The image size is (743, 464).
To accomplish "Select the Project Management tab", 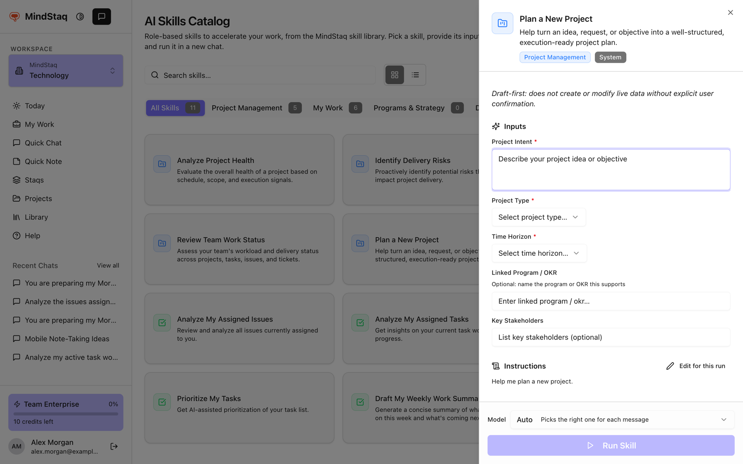I will coord(256,108).
